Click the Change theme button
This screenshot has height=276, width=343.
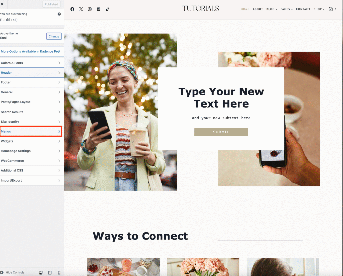pyautogui.click(x=54, y=36)
